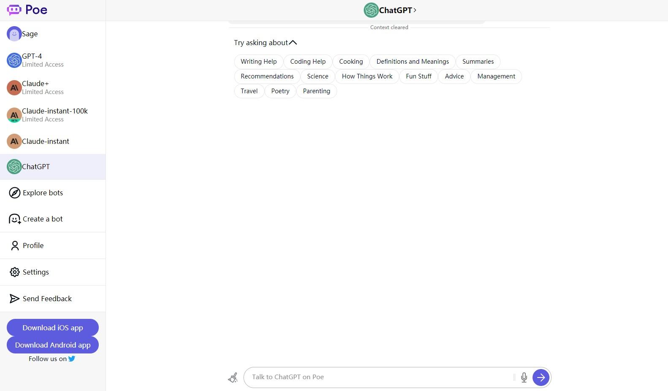Pick the Management suggestion chip
Screen dimensions: 668x391
tap(496, 76)
